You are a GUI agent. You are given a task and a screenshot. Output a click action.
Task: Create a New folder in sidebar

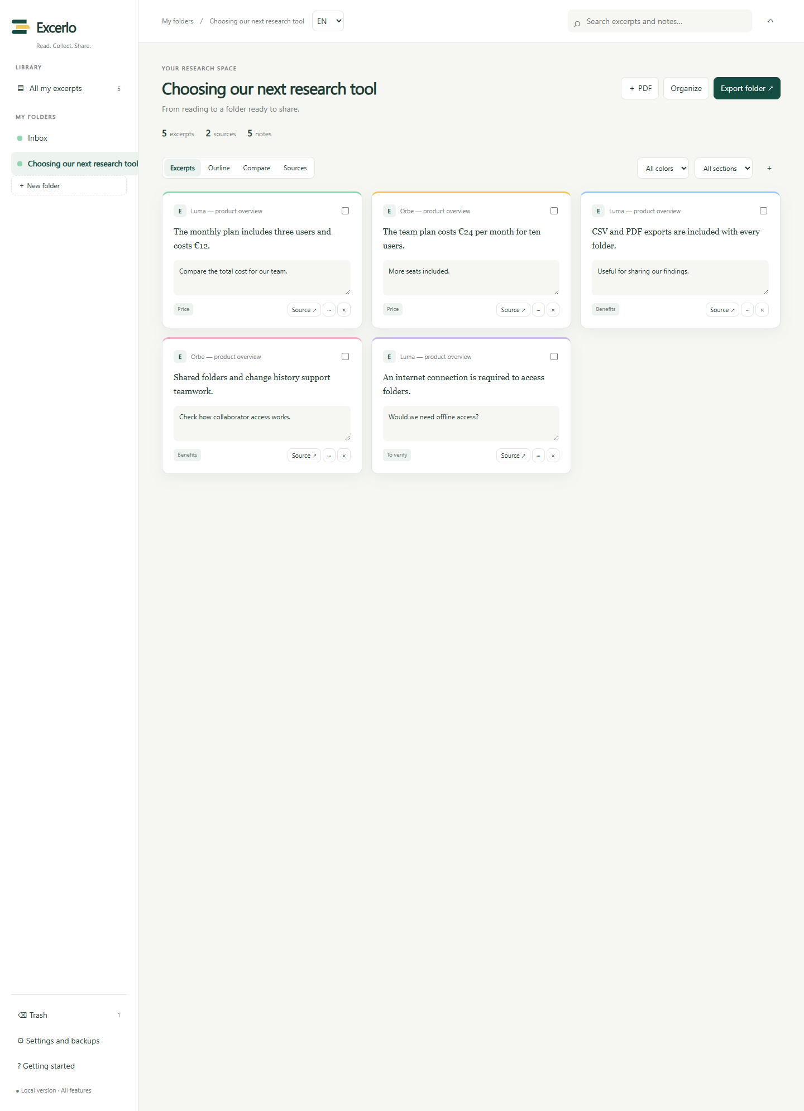coord(69,186)
